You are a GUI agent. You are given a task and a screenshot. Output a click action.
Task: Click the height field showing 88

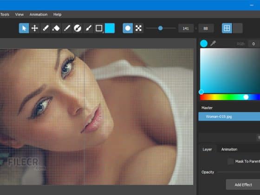[x=206, y=28]
